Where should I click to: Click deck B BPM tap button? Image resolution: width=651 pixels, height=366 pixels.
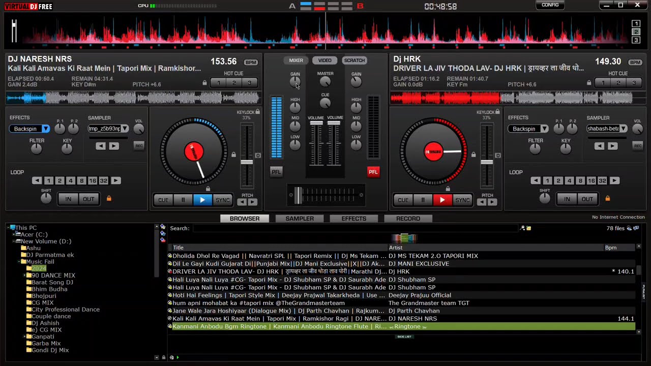(x=635, y=62)
